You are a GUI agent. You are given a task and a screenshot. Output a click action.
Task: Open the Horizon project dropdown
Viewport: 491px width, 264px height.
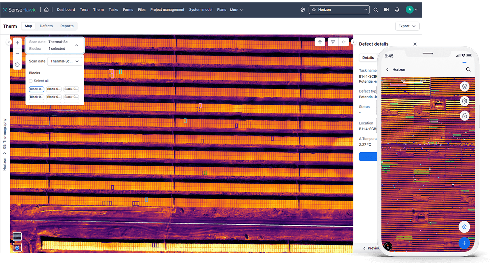[339, 10]
